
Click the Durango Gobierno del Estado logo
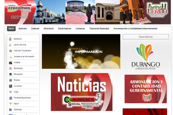coord(146,56)
